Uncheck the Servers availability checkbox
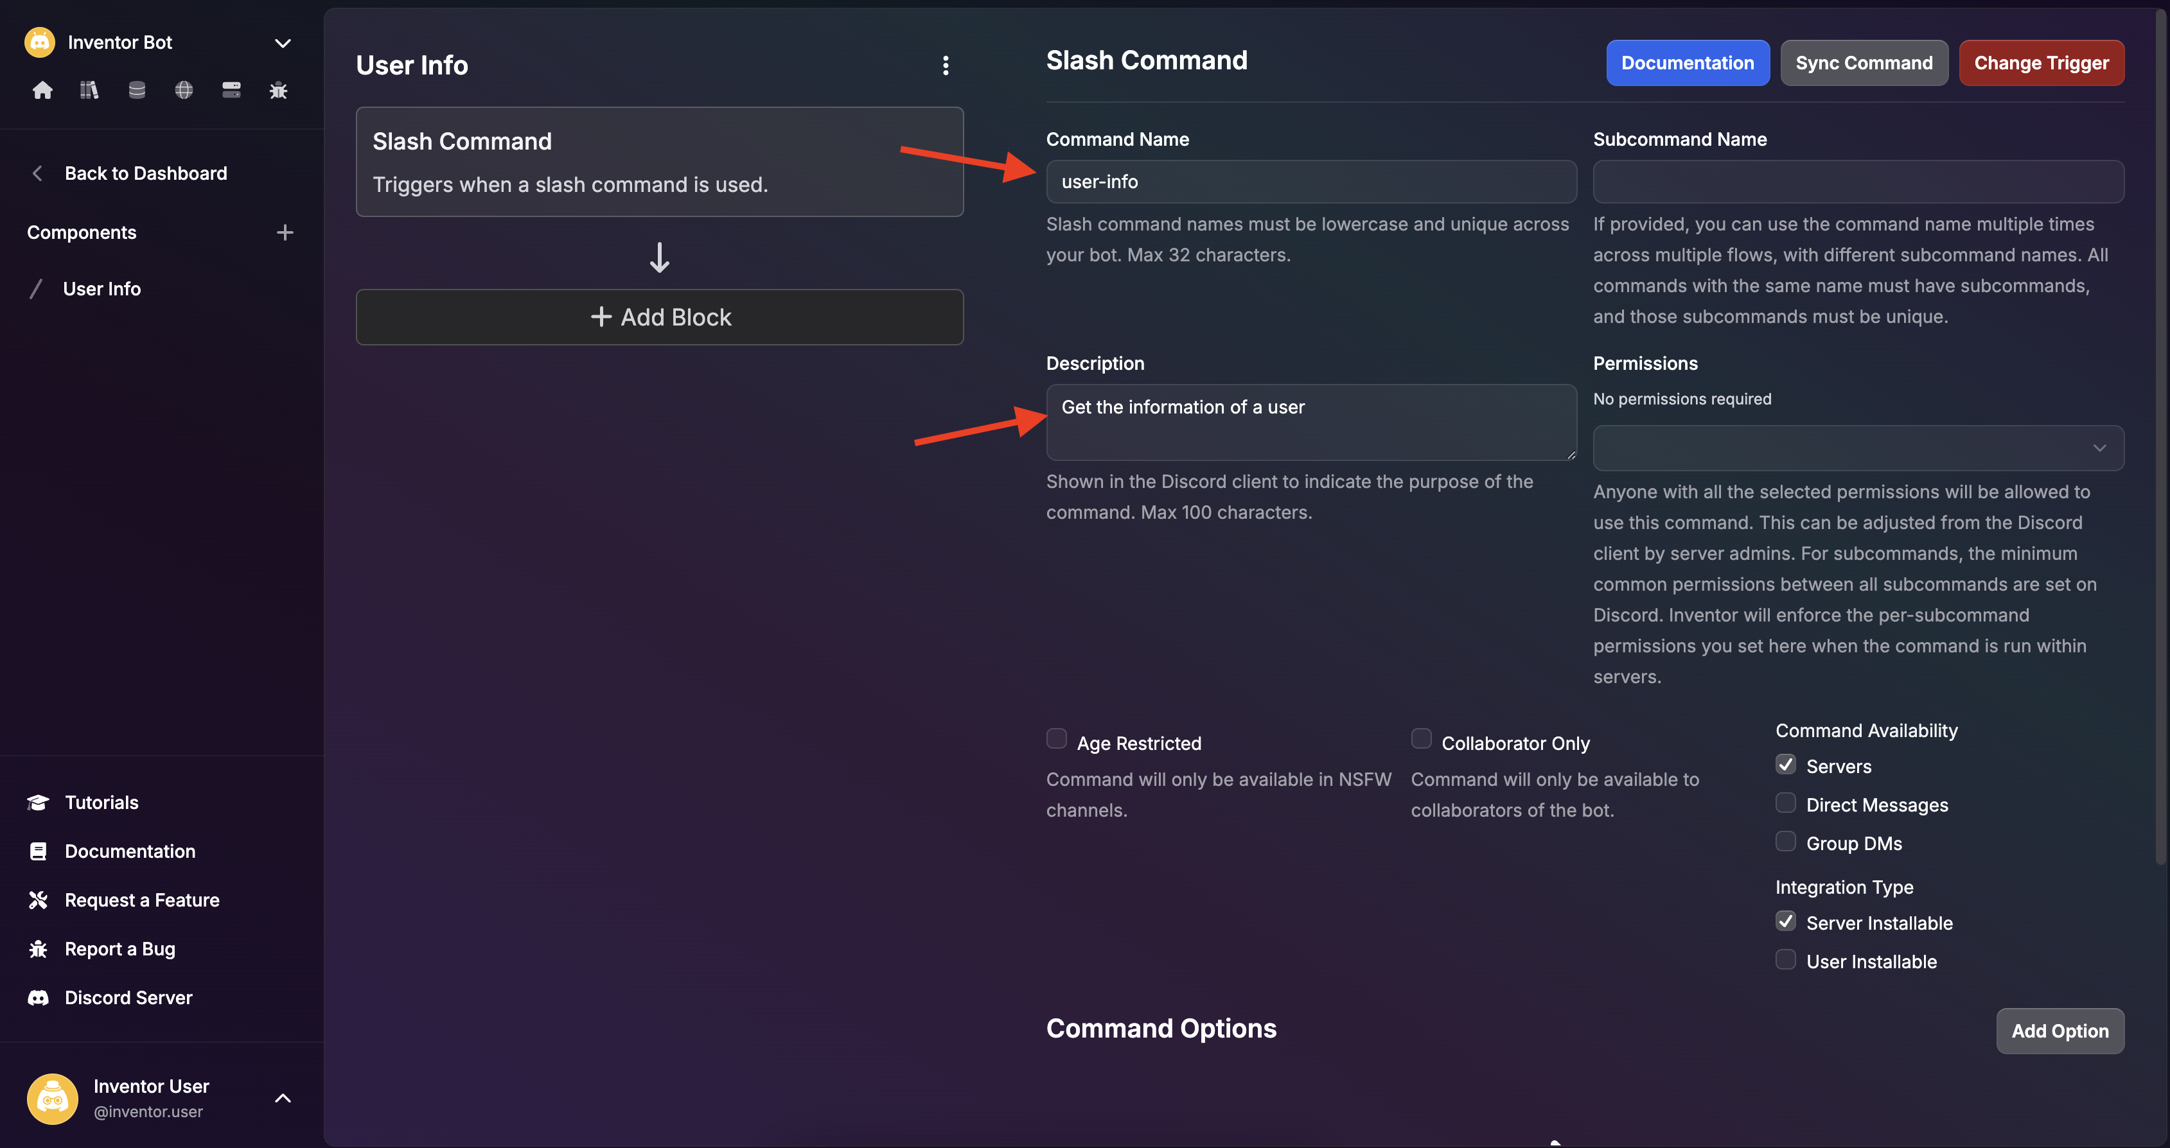2170x1148 pixels. 1786,765
